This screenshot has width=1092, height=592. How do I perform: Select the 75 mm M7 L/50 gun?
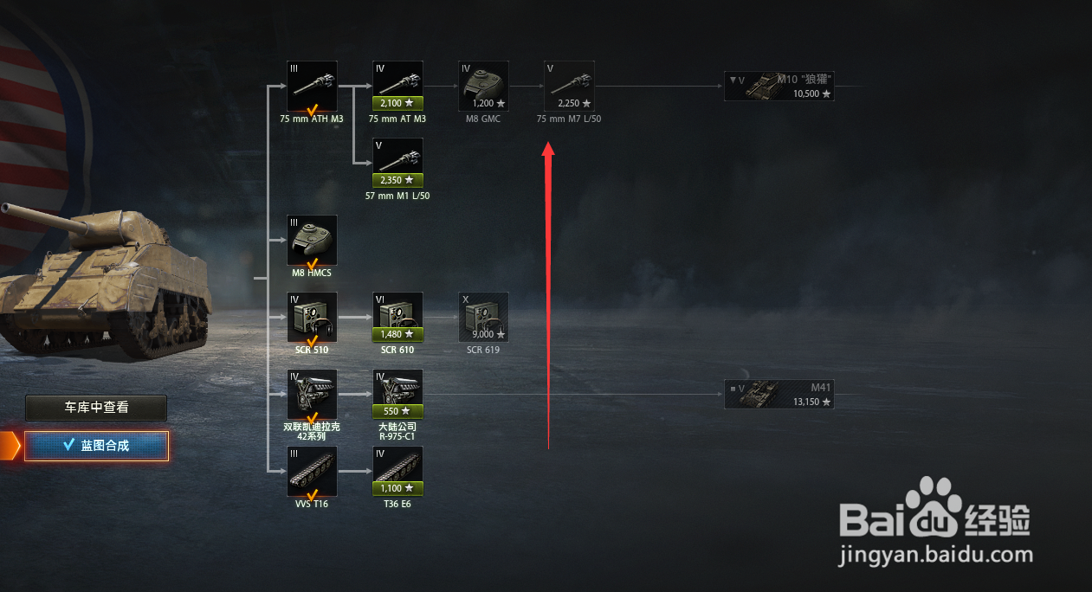click(569, 87)
